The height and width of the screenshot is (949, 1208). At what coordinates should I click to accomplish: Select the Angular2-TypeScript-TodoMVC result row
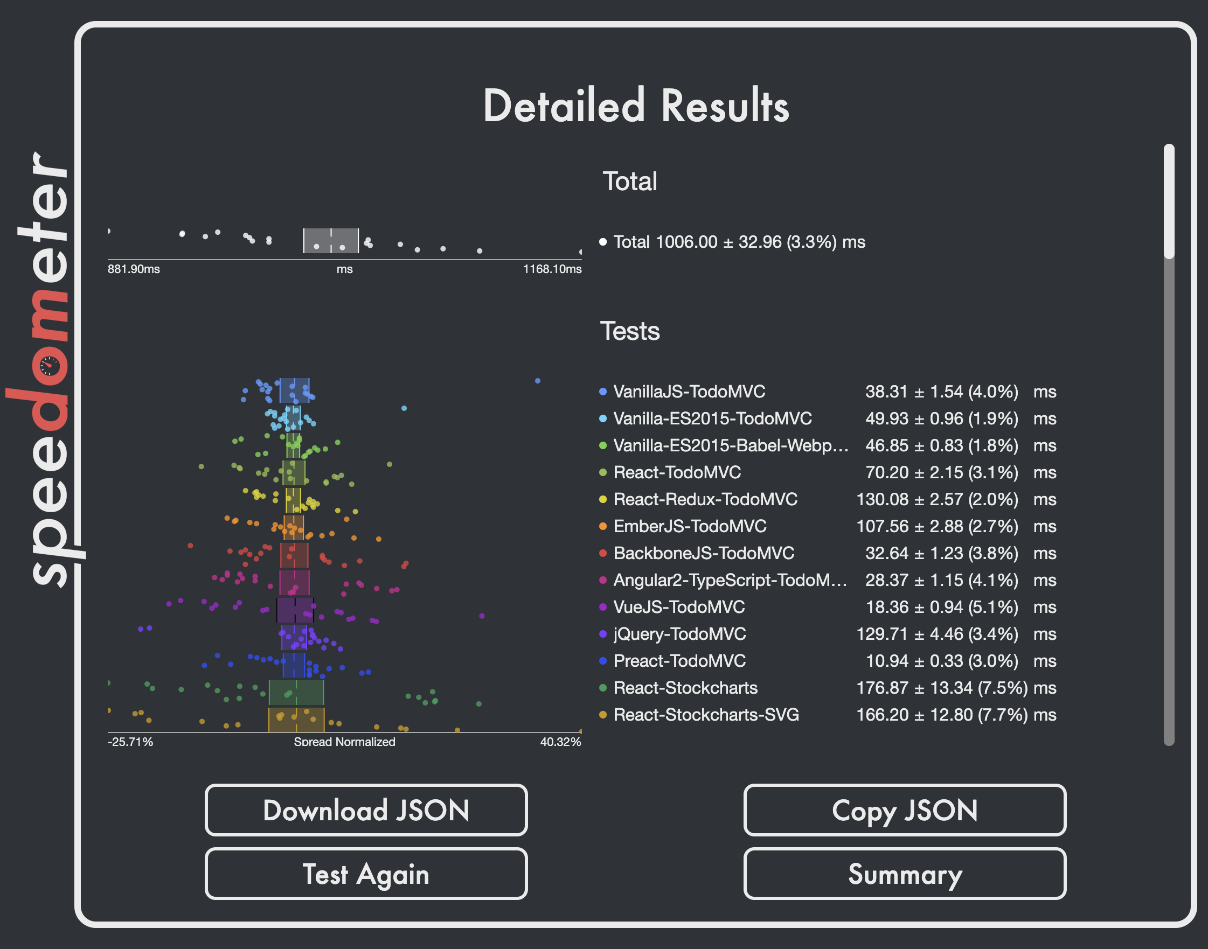(x=730, y=580)
